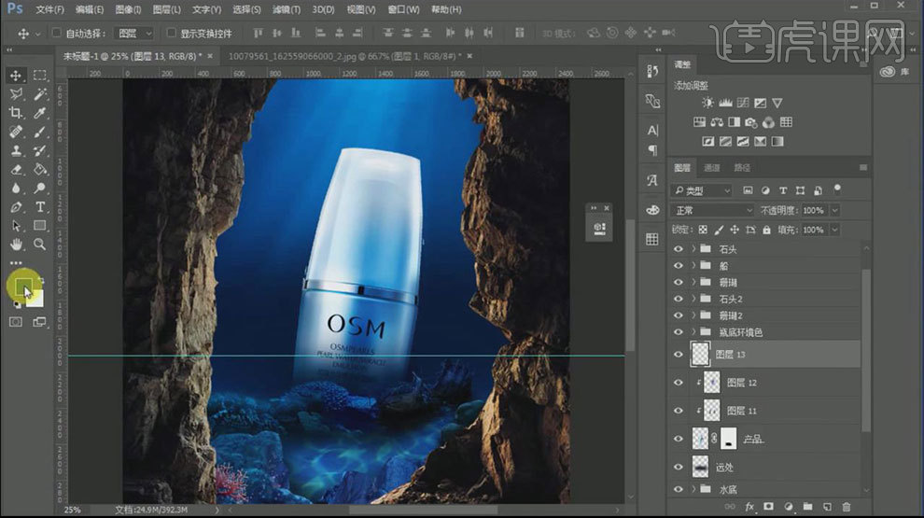Enable the 显示变换控件 checkbox
The width and height of the screenshot is (924, 518).
(171, 33)
